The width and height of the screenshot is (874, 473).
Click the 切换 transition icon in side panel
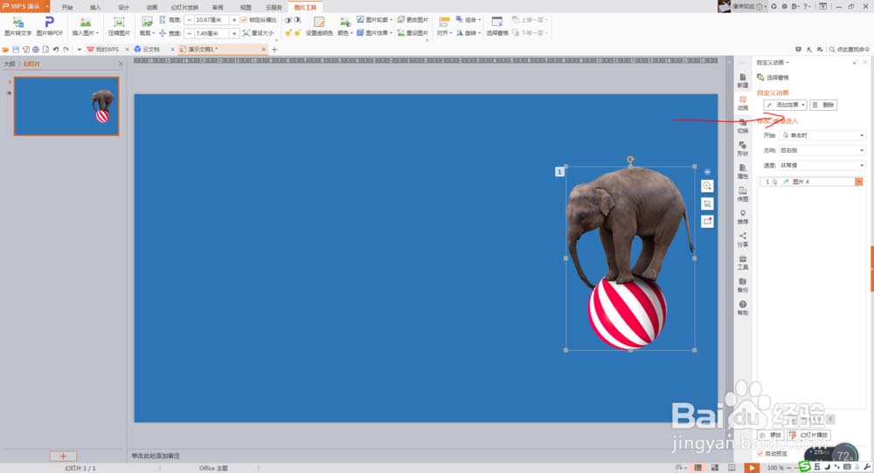pos(742,126)
